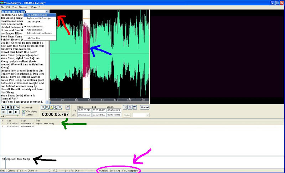The width and height of the screenshot is (285, 173).
Task: Jump to next subtitle button
Action: [x=10, y=112]
